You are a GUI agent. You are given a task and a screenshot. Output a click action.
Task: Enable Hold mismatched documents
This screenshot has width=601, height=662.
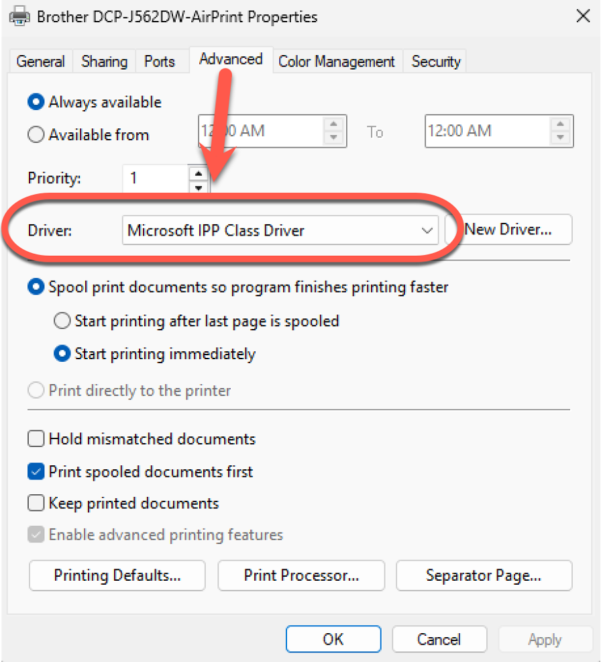tap(36, 440)
